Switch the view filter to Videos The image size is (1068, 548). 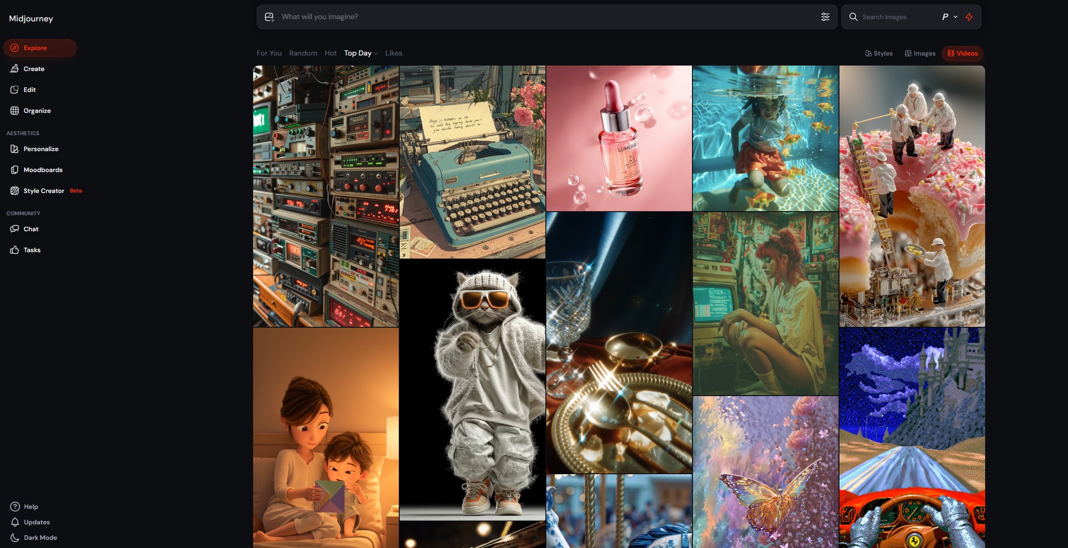(x=962, y=53)
